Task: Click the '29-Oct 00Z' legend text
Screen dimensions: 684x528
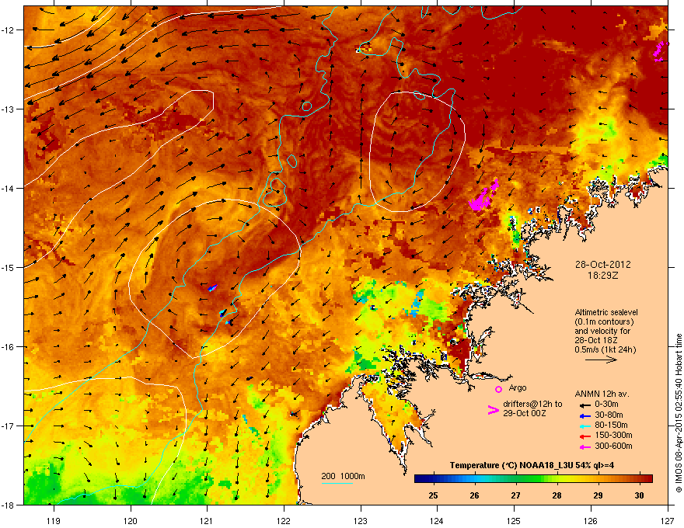Action: (524, 413)
